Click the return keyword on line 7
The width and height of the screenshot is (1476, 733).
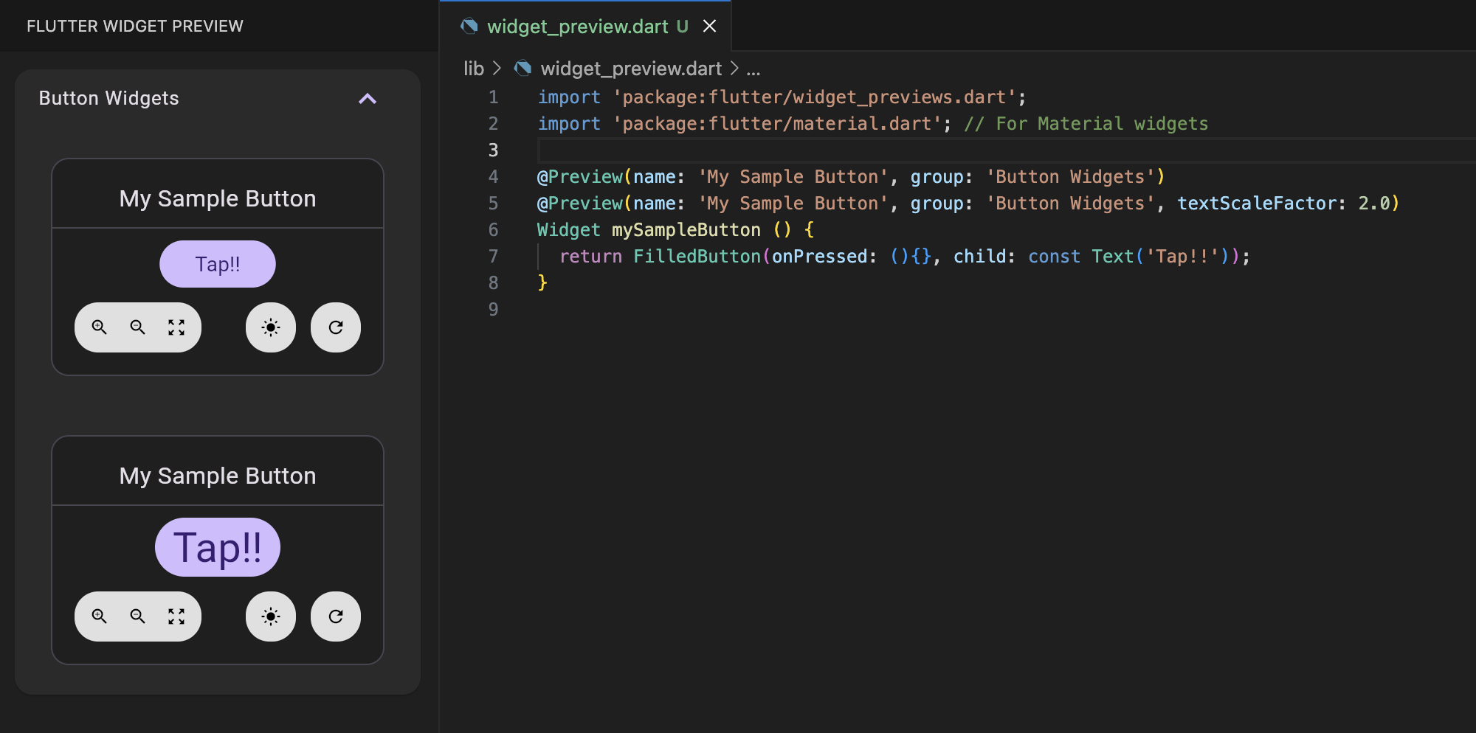point(590,257)
